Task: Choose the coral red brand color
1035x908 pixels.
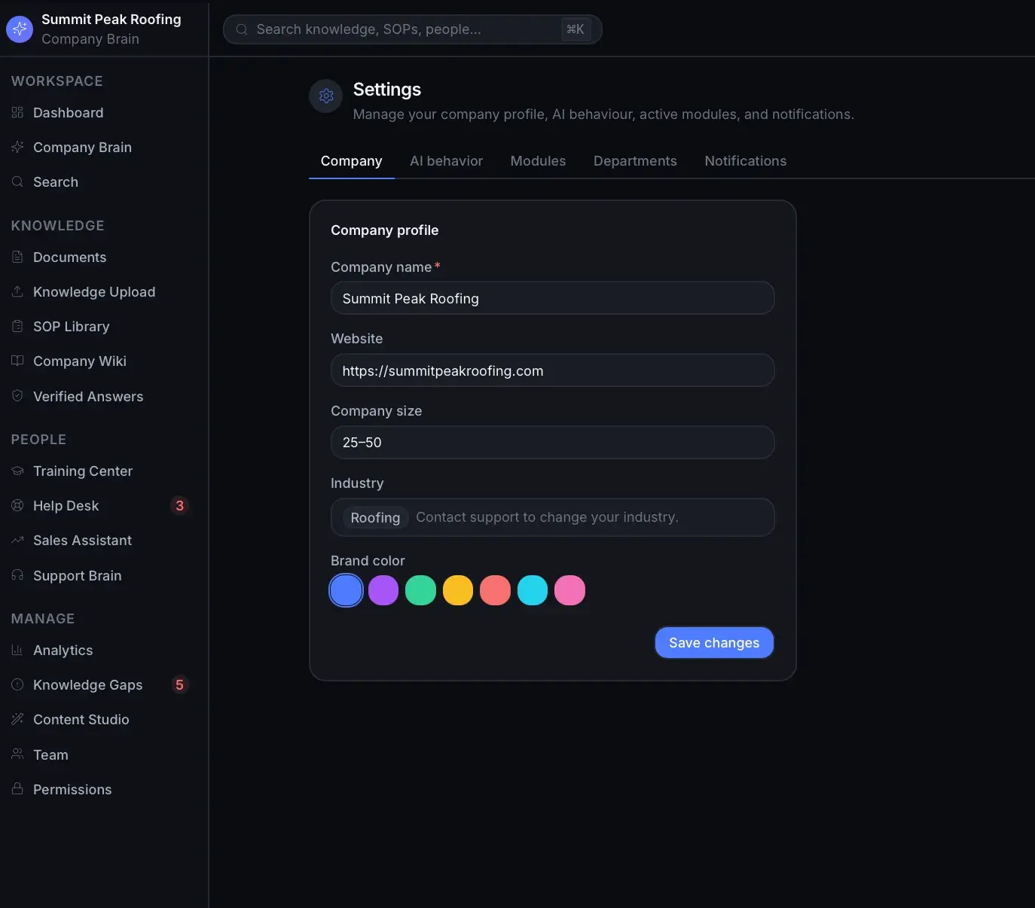Action: click(x=495, y=590)
